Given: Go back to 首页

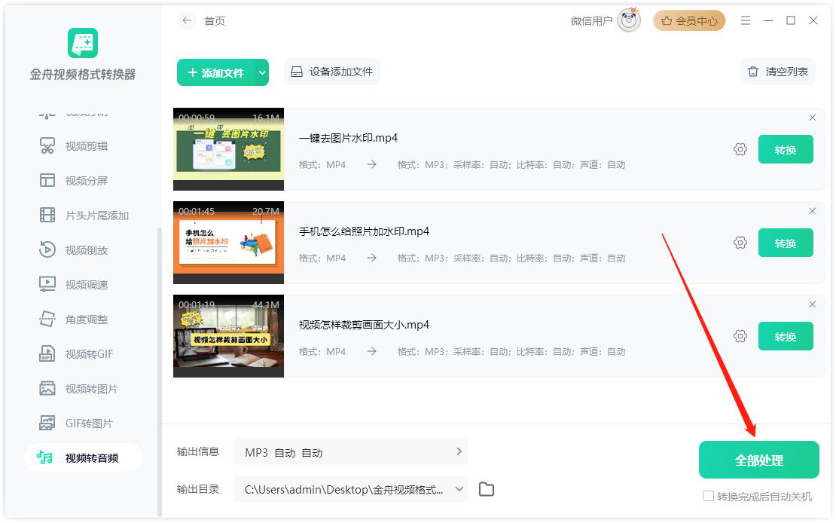Looking at the screenshot, I should pyautogui.click(x=186, y=20).
